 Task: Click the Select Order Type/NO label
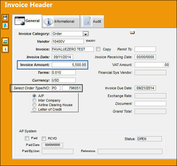[x=32, y=88]
